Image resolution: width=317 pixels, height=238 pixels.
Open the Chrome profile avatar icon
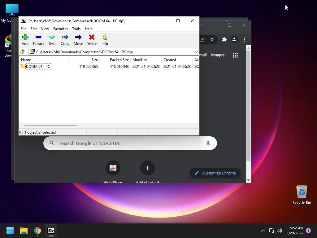(x=234, y=39)
